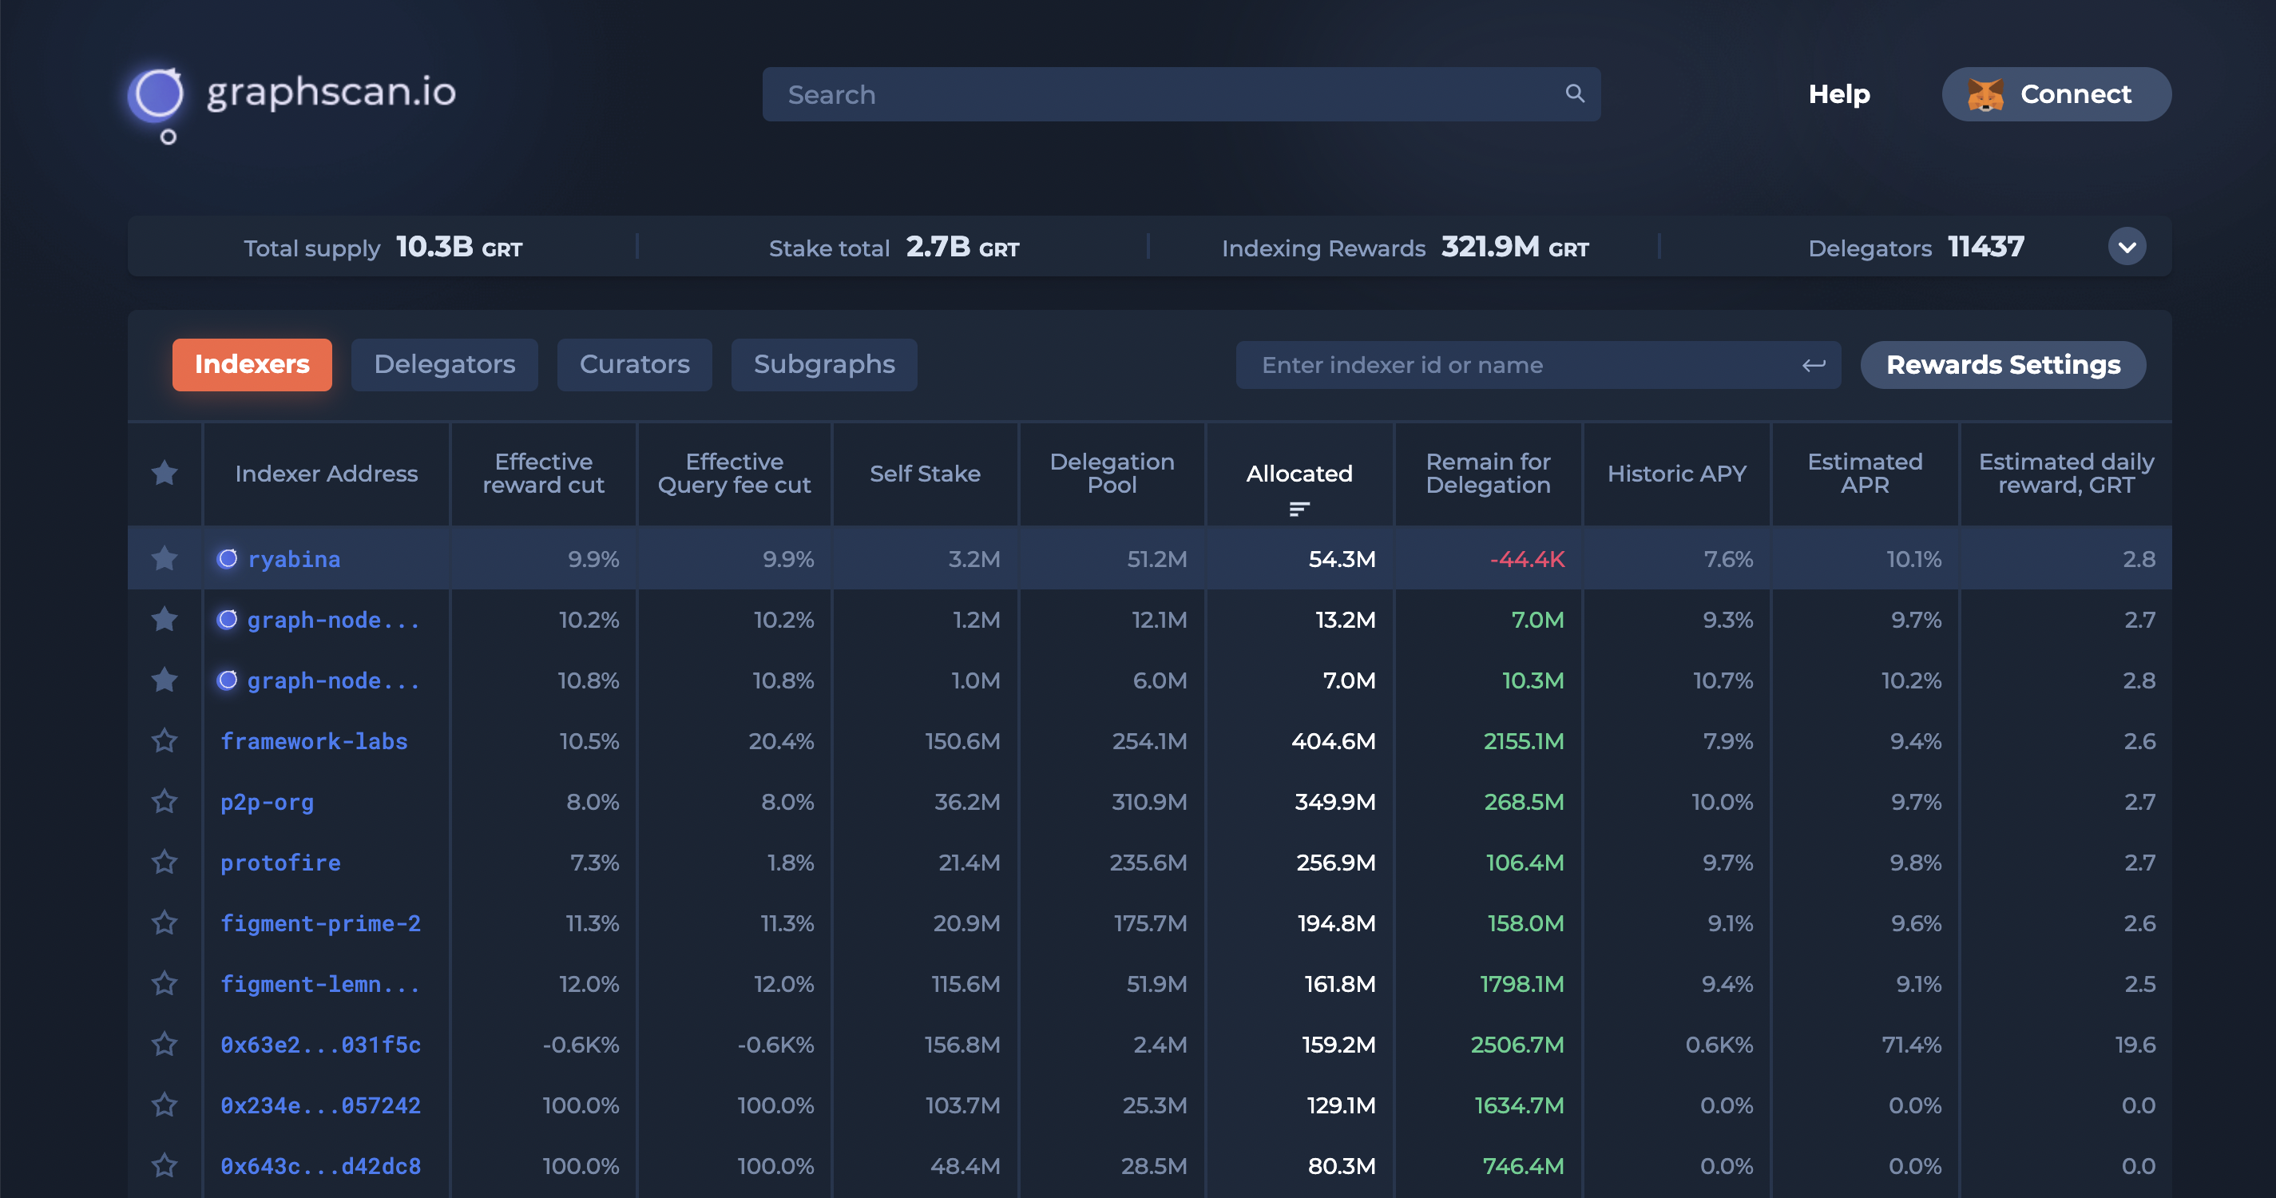The height and width of the screenshot is (1198, 2276).
Task: Click the sort icon under Allocated
Action: (1298, 509)
